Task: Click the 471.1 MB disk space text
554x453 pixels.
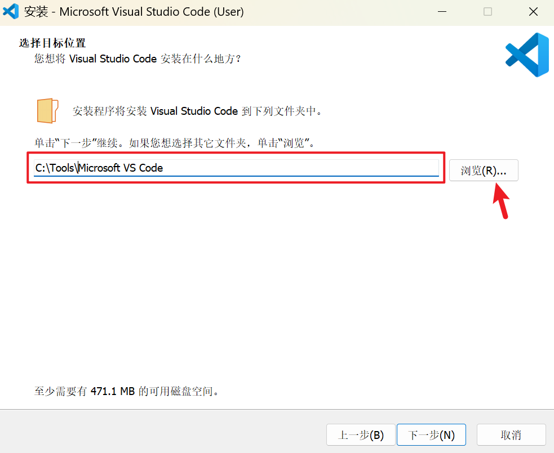Action: point(126,391)
